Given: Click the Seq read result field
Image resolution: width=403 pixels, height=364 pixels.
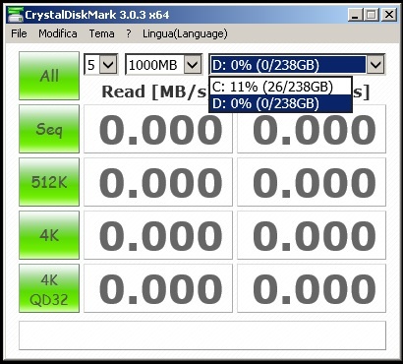Looking at the screenshot, I should (158, 129).
